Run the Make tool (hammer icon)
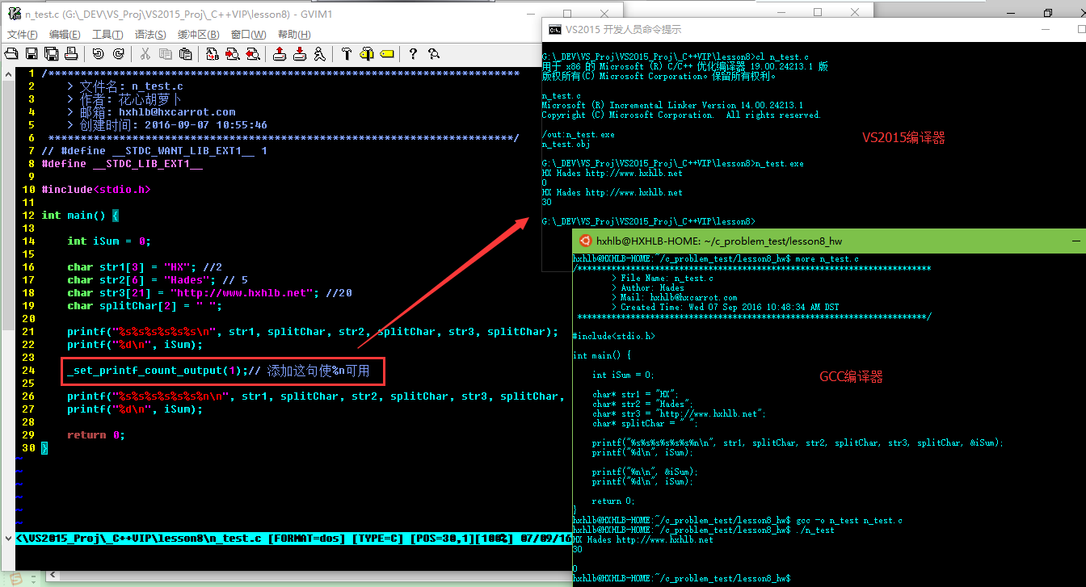 347,54
